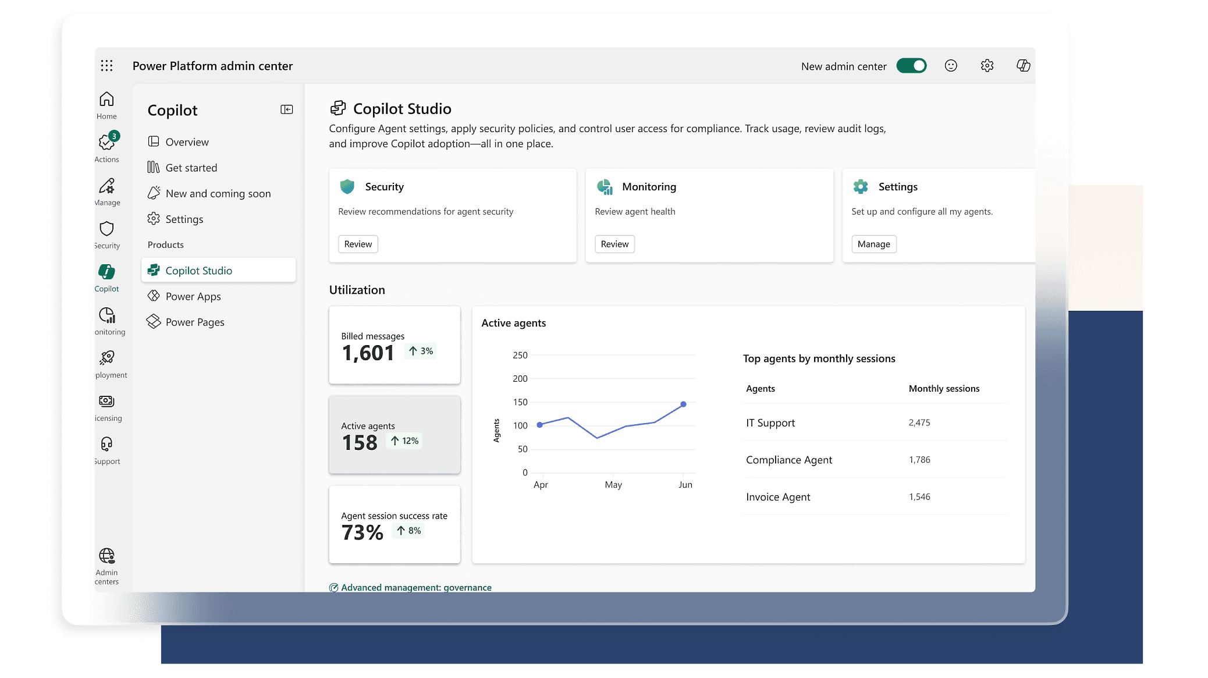The image size is (1208, 678).
Task: Open the app launcher waffle icon
Action: [106, 66]
